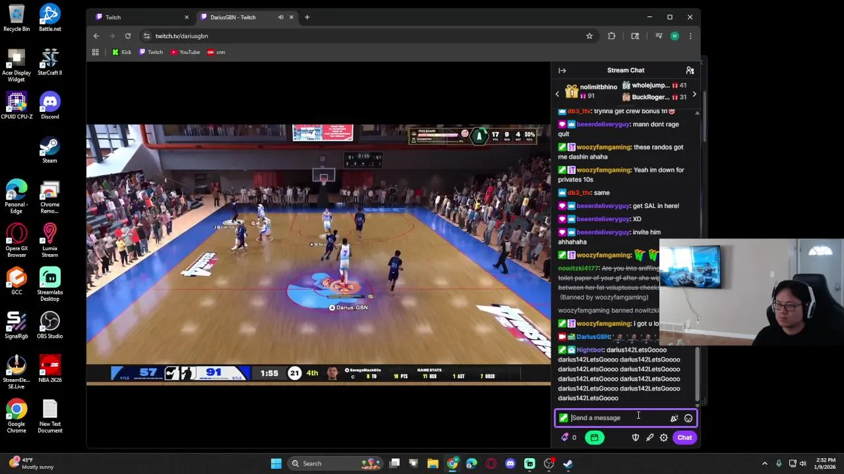Open the chat community users list
Viewport: 844px width, 474px height.
(x=690, y=70)
